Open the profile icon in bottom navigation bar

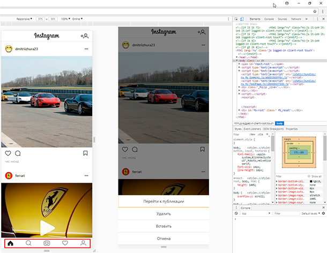point(83,243)
